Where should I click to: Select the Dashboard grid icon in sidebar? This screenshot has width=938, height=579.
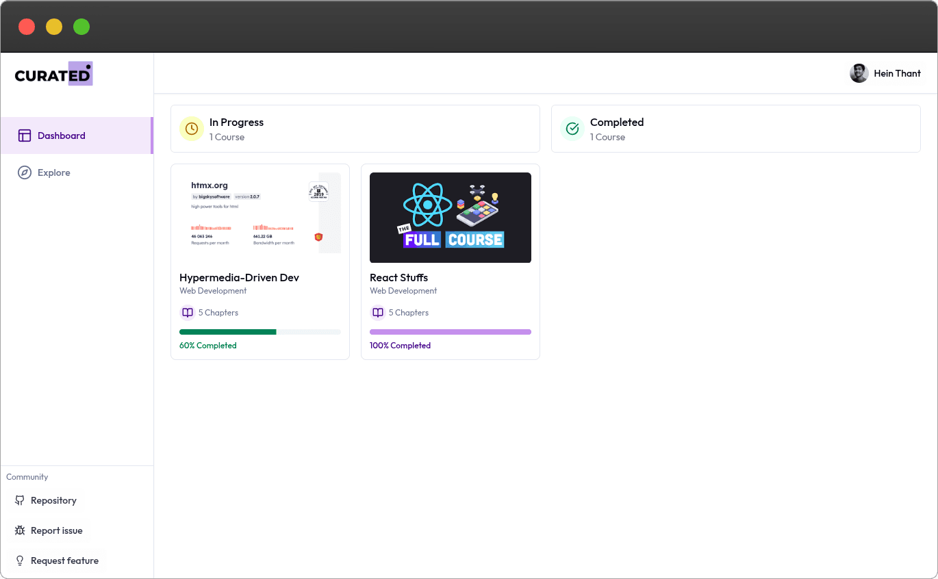pos(25,136)
